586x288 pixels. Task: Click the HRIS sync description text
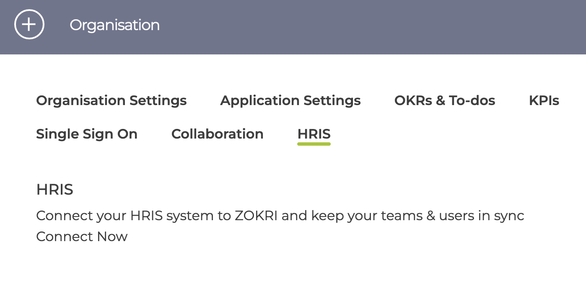[280, 216]
